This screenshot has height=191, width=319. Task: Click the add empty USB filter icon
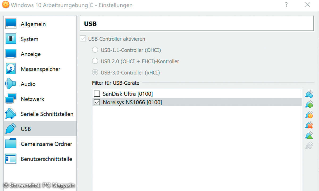pos(309,94)
